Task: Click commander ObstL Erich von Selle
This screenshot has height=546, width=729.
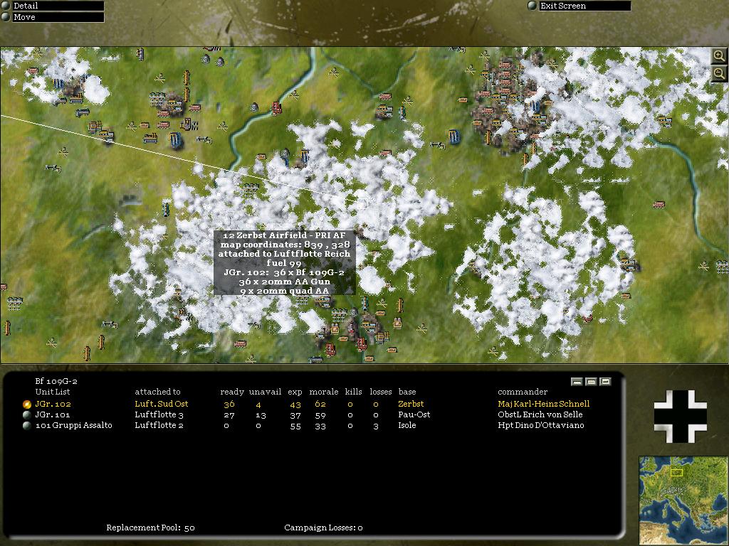Action: (540, 414)
